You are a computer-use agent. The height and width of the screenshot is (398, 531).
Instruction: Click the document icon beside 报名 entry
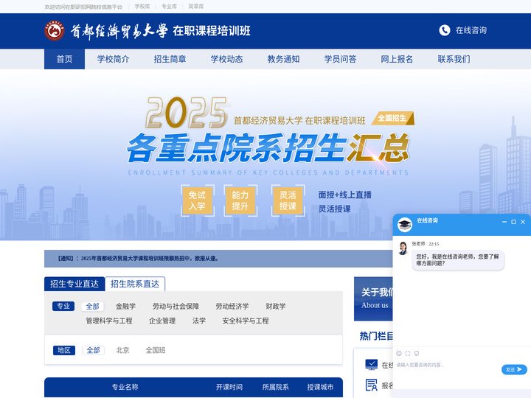point(372,385)
